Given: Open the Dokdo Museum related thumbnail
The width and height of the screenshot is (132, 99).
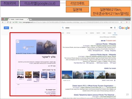Looking at the screenshot, I should pos(28,75).
